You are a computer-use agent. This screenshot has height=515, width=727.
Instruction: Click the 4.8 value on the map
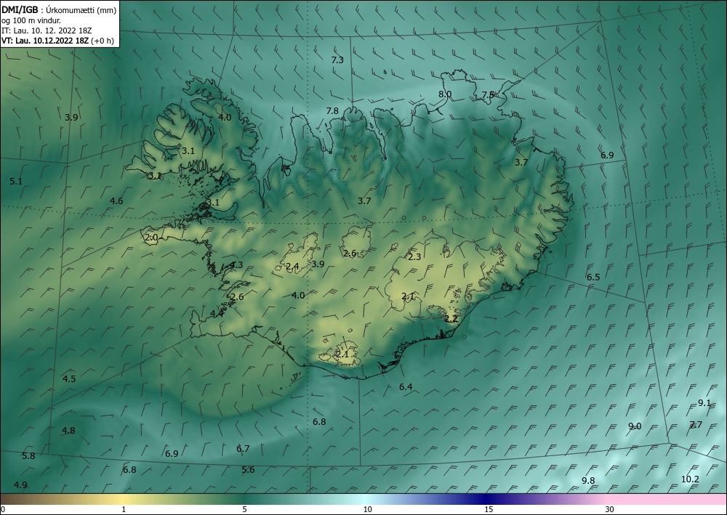[x=68, y=431]
